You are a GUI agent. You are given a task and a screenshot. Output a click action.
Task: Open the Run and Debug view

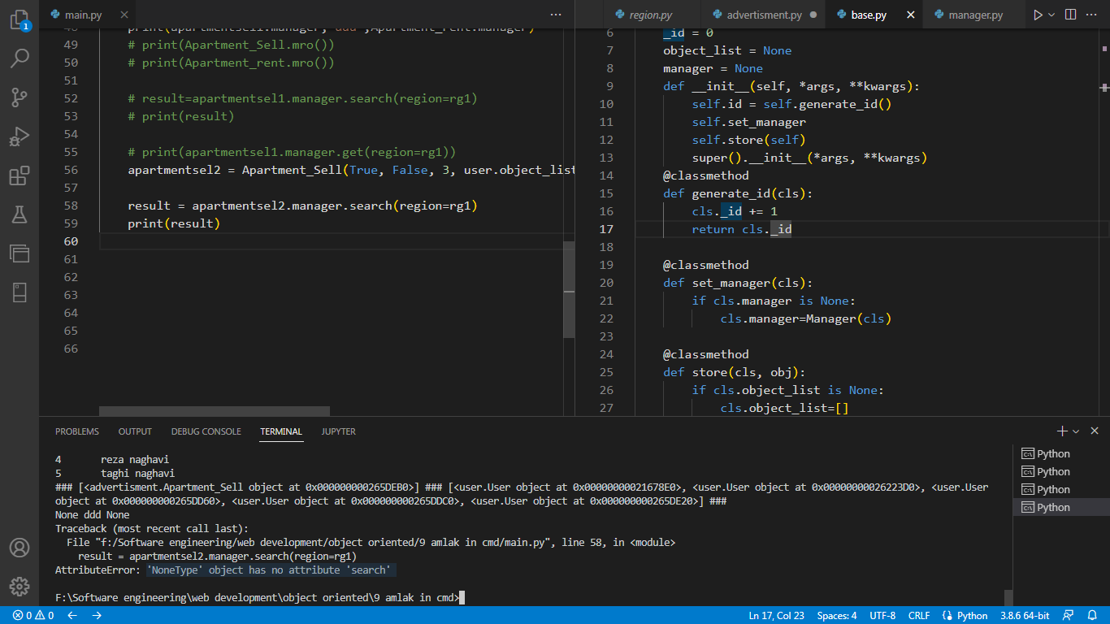click(20, 136)
